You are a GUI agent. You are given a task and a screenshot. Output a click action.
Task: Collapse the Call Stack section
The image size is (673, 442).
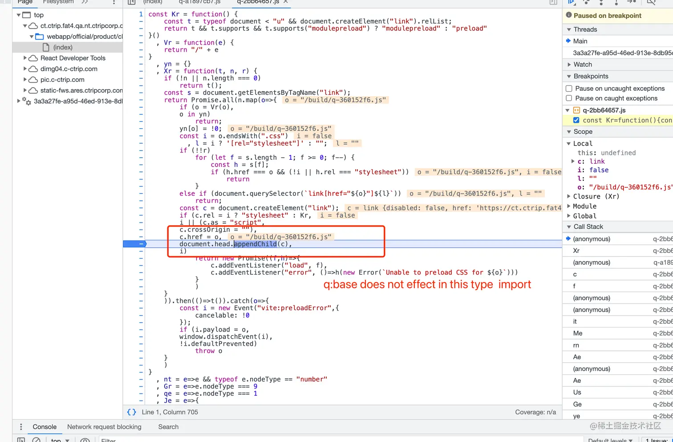point(569,227)
